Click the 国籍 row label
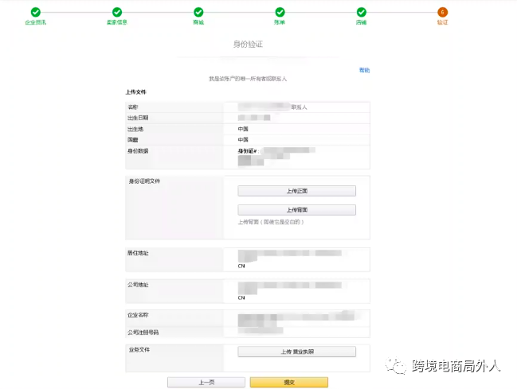This screenshot has width=517, height=389. [133, 140]
